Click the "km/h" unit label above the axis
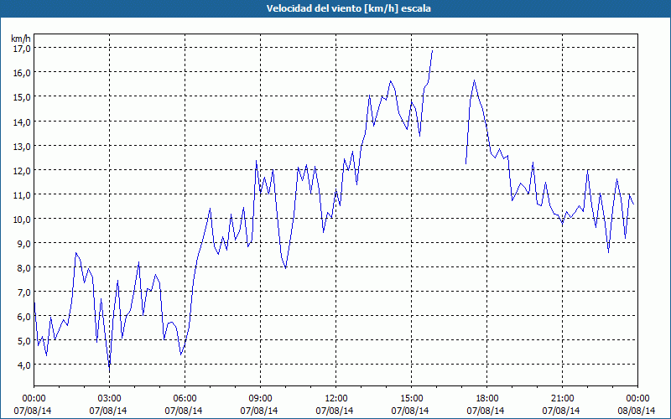Image resolution: width=671 pixels, height=419 pixels. coord(20,39)
